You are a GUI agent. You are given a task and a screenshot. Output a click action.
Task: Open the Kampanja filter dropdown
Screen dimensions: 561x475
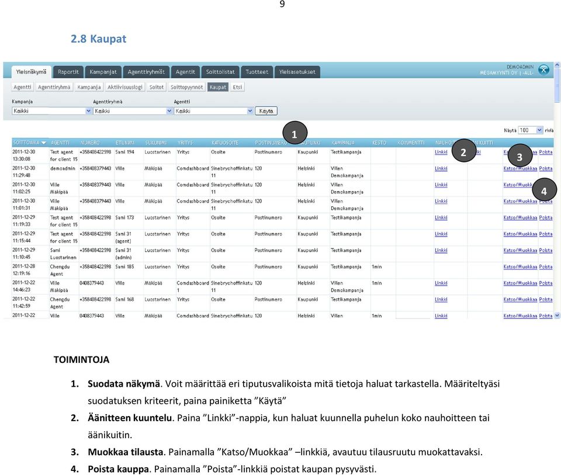(x=52, y=111)
